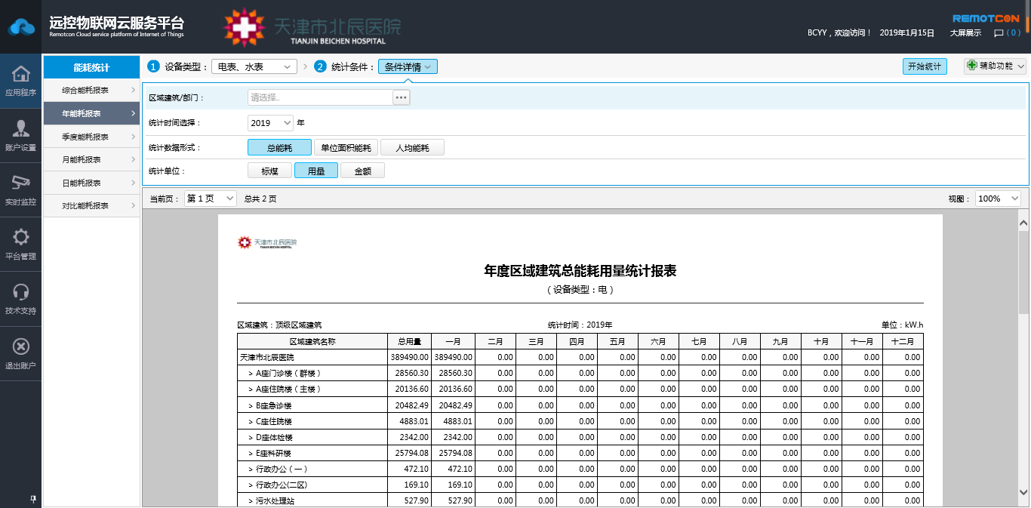The image size is (1031, 508).
Task: Click the home icon for 应用程序
Action: (21, 74)
